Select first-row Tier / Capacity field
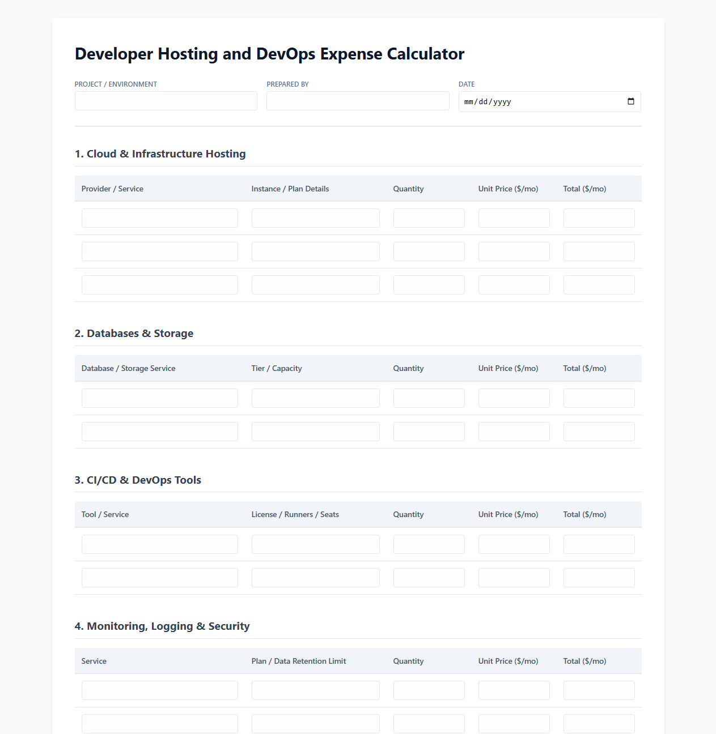716x734 pixels. 316,398
